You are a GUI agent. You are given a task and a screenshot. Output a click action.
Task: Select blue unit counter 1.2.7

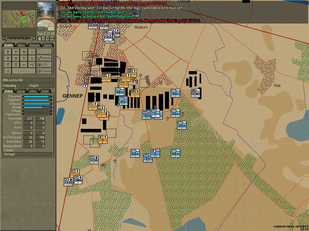119,91
